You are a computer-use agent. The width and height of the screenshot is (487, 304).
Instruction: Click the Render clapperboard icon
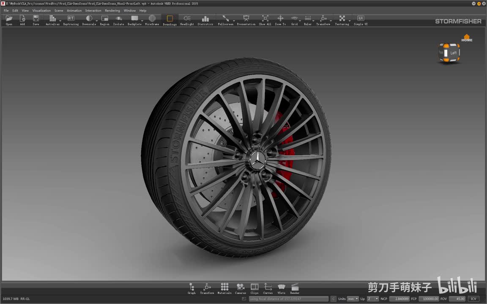[x=295, y=287]
